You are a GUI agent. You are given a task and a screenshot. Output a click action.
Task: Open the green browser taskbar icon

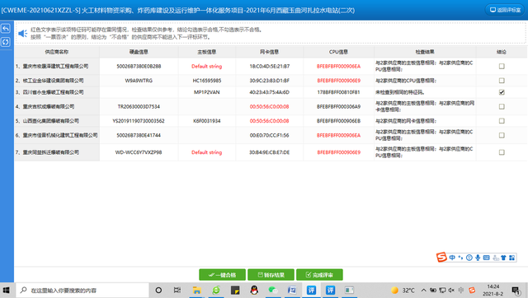(x=216, y=291)
